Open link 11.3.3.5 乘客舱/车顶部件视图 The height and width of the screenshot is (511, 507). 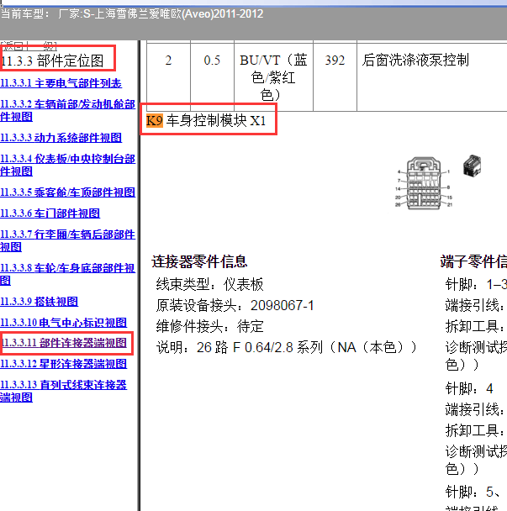click(x=67, y=192)
